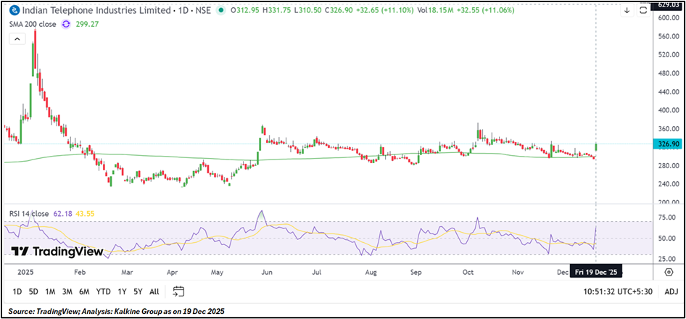Select the 5Y time range

point(137,291)
